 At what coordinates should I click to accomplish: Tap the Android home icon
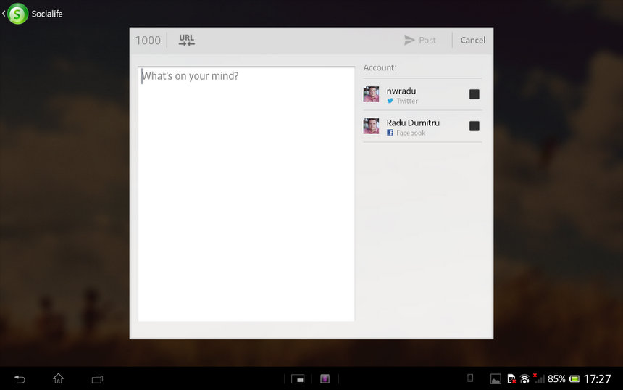[59, 378]
